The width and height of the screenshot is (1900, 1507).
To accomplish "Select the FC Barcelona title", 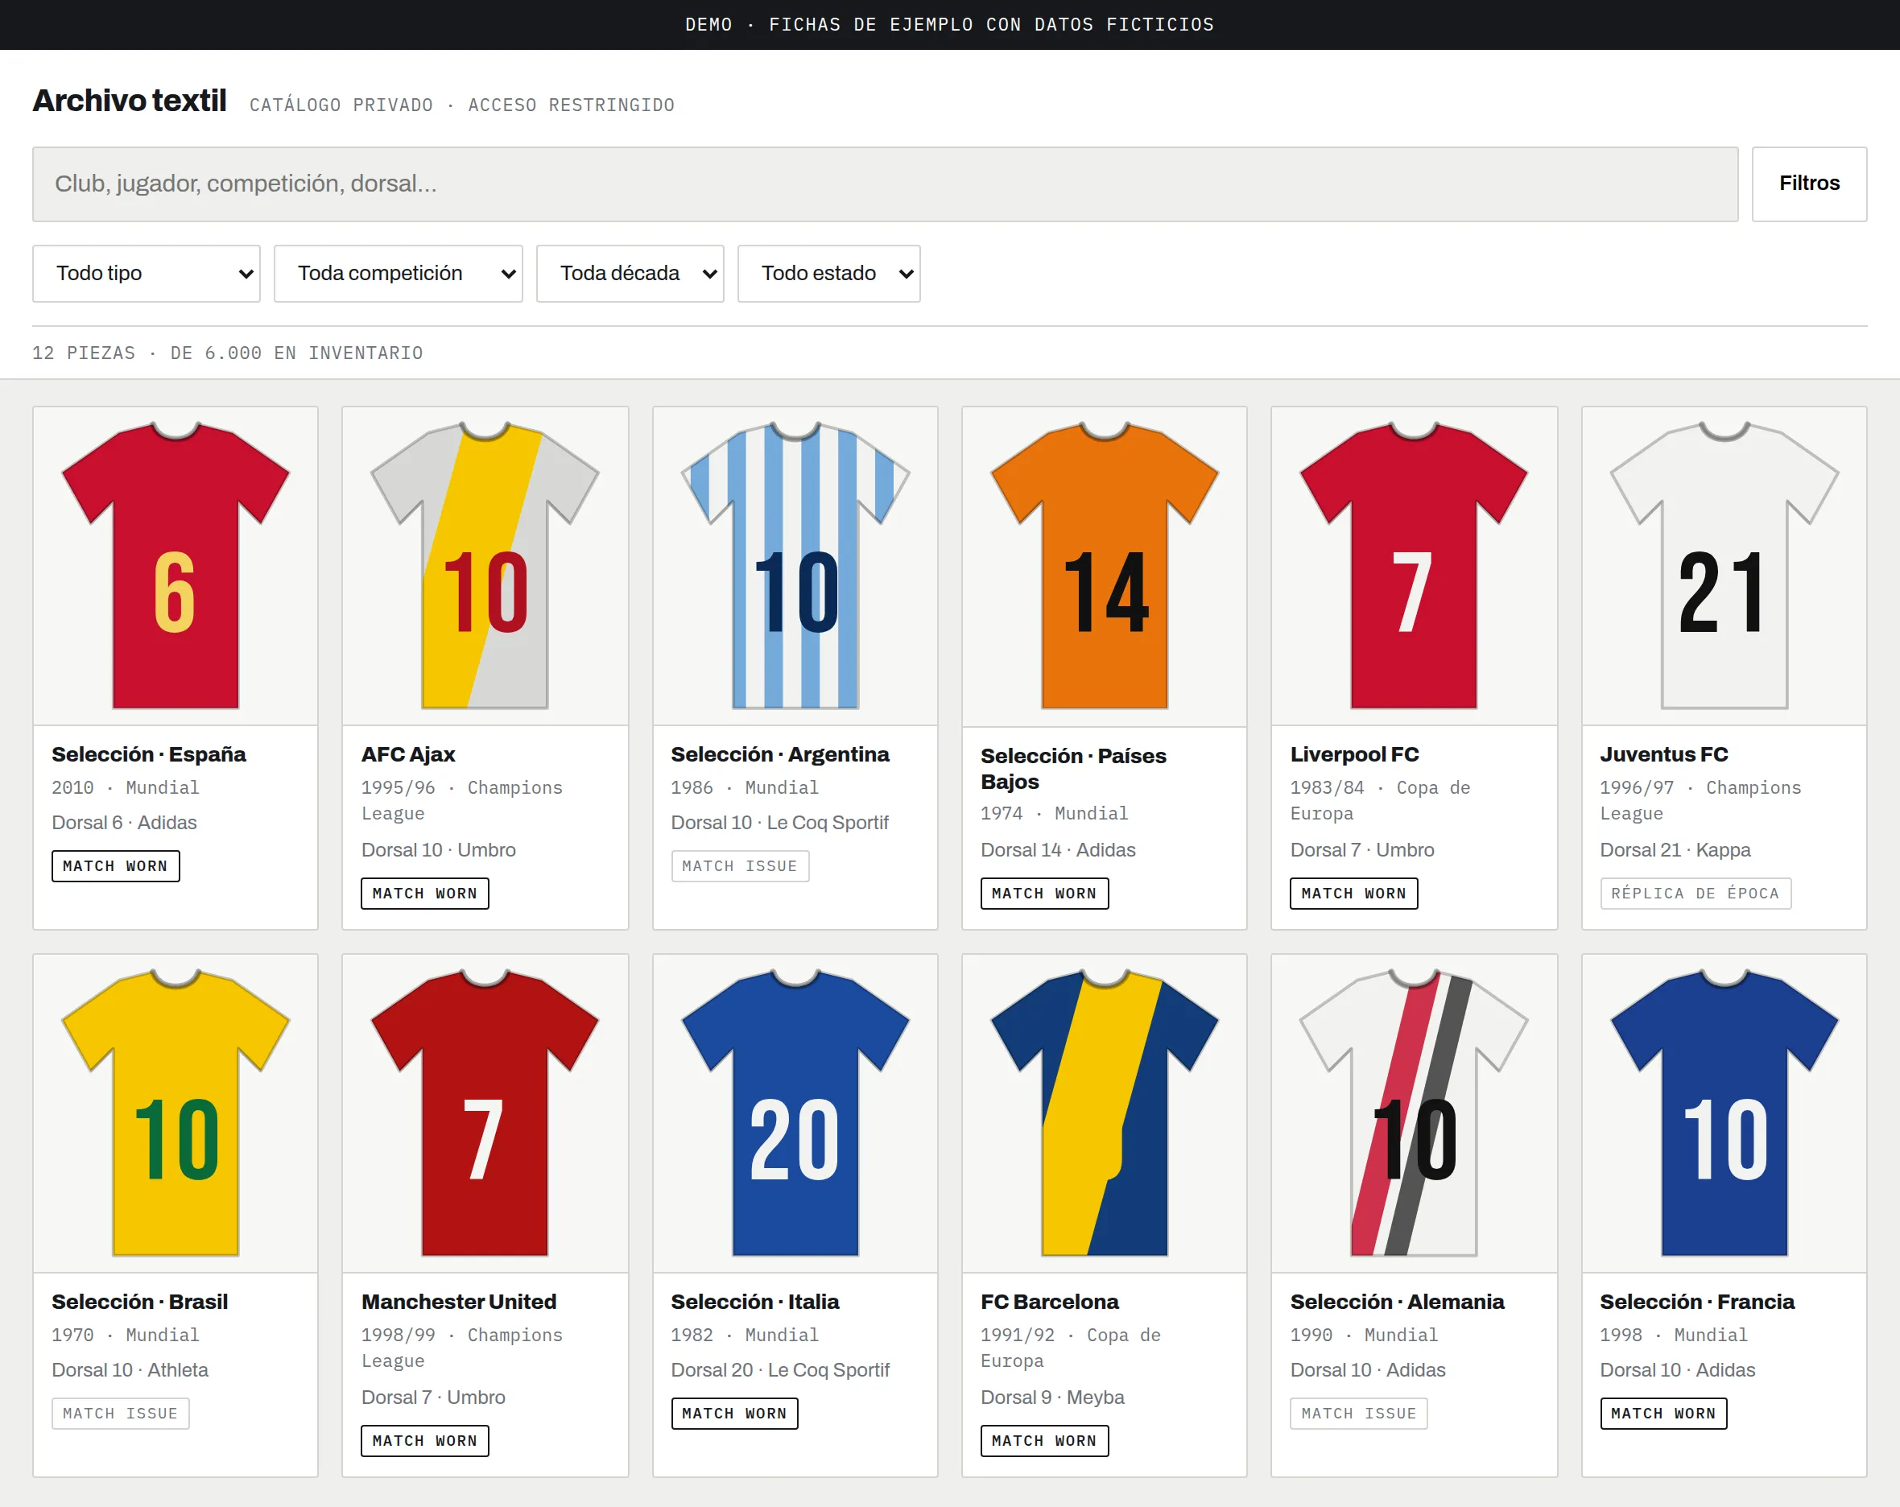I will [x=1050, y=1302].
